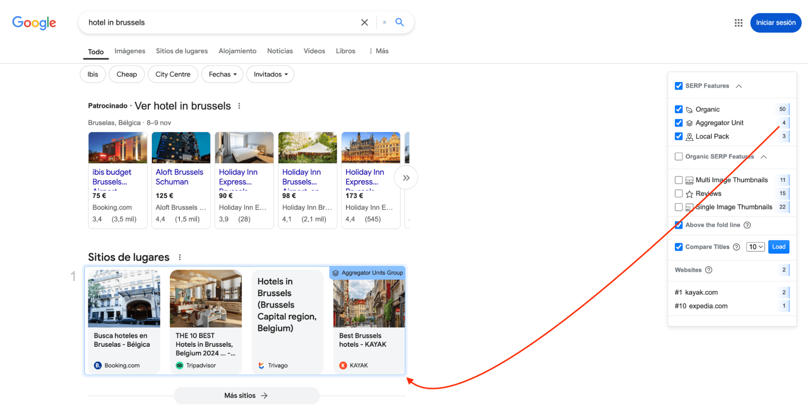Click the help icon next to Compare Titles
Viewport: 808px width, 413px height.
point(736,247)
